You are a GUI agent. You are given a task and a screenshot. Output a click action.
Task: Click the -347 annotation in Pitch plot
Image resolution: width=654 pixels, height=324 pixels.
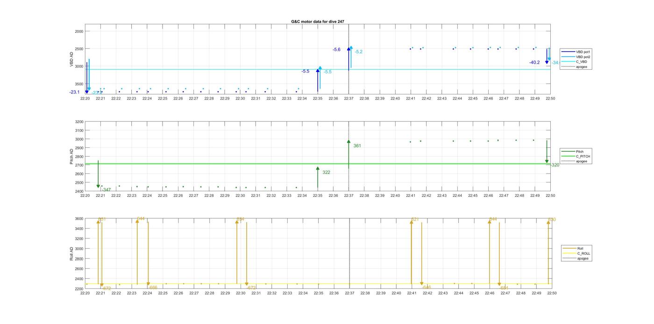pyautogui.click(x=106, y=190)
